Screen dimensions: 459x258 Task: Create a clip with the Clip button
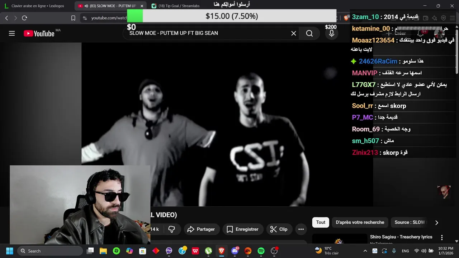pos(279,229)
